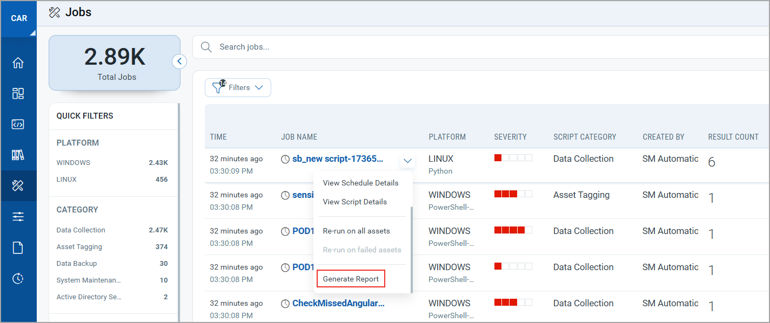
Task: Choose View Schedule Details menu item
Action: coord(361,183)
